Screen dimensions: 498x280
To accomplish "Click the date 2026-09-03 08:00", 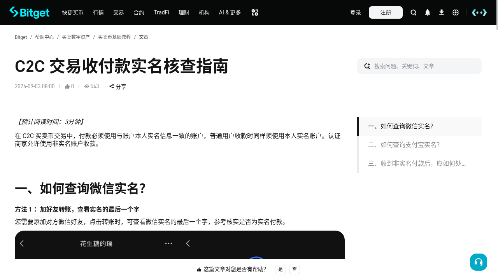I will [x=35, y=86].
